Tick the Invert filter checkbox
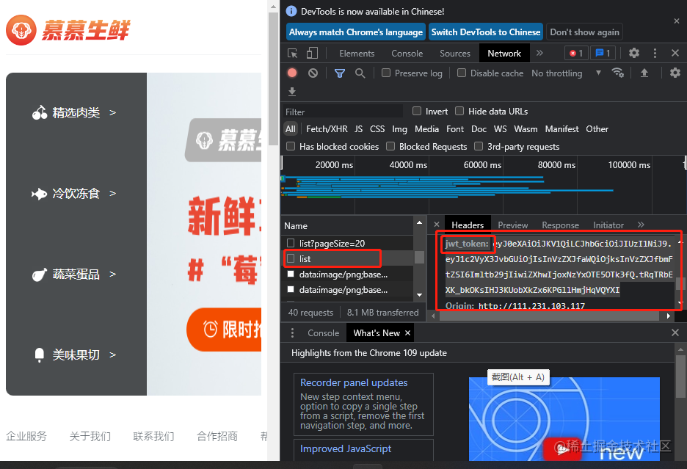The image size is (687, 469). click(417, 111)
